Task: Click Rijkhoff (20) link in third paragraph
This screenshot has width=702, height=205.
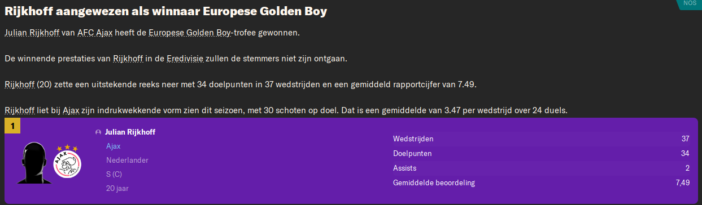Action: point(20,84)
